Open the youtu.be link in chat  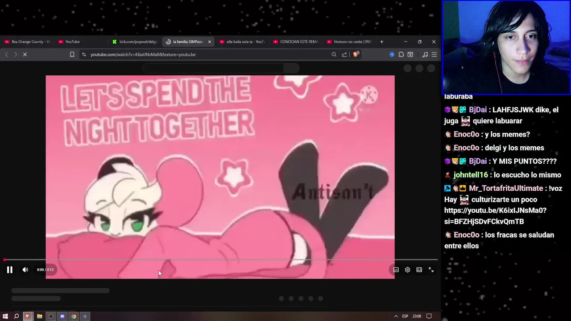[x=495, y=216]
